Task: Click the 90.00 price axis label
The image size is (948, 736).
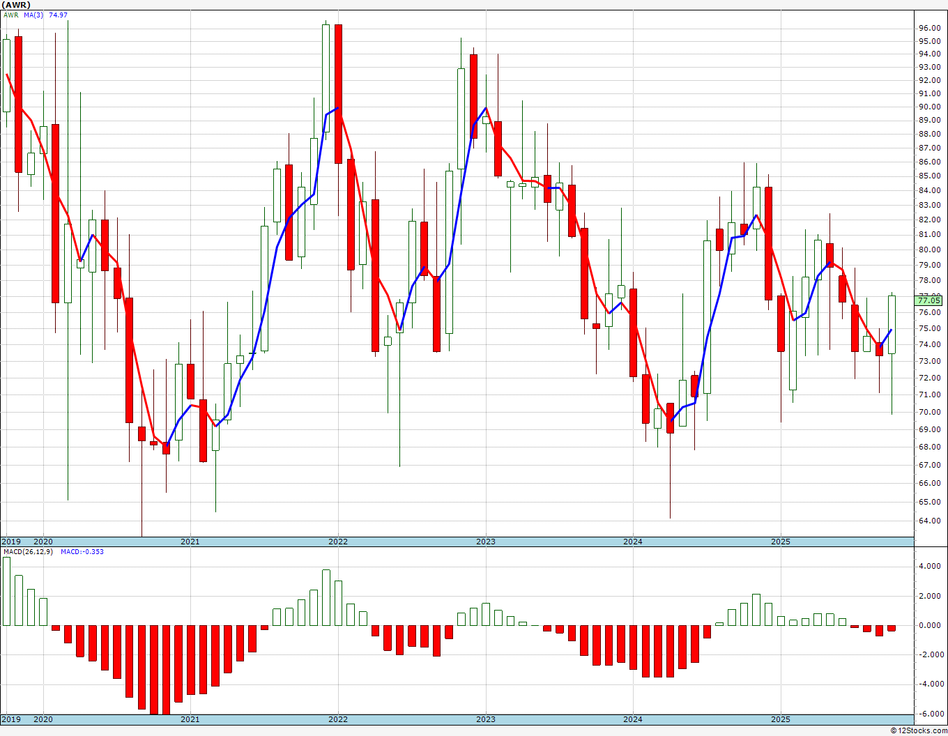Action: [x=929, y=107]
